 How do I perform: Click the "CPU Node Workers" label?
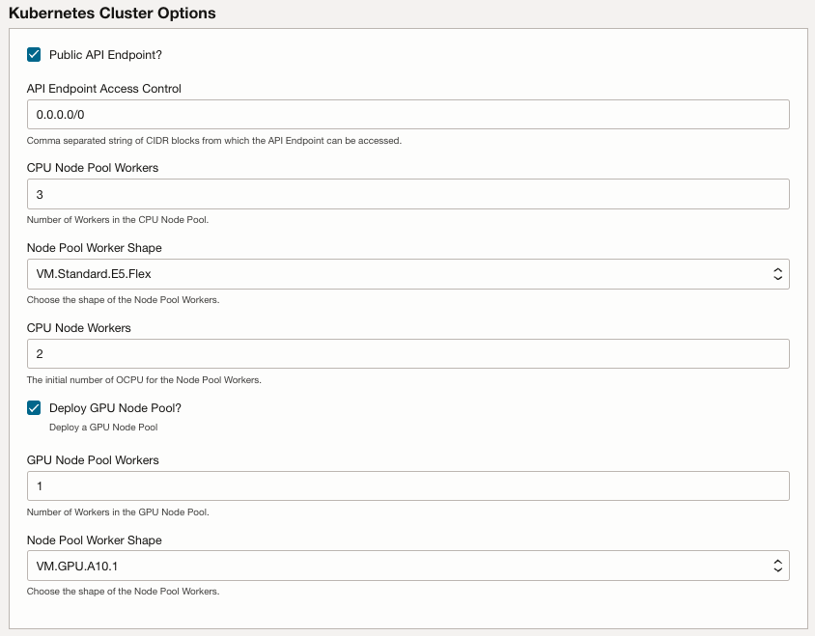(79, 328)
